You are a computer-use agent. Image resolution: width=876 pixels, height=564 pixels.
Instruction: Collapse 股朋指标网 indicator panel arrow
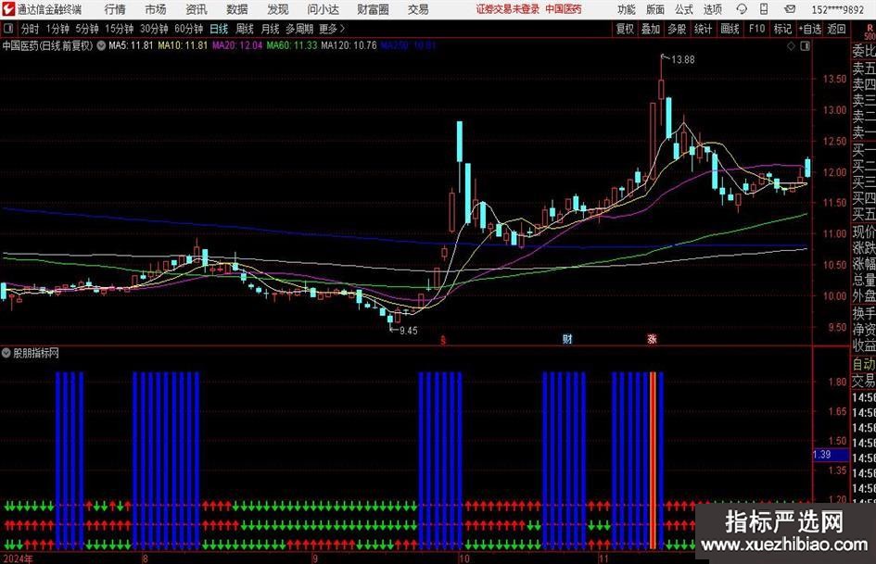pyautogui.click(x=6, y=353)
